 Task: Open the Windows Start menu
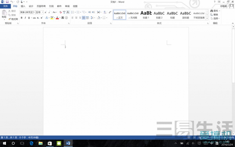tap(4, 143)
